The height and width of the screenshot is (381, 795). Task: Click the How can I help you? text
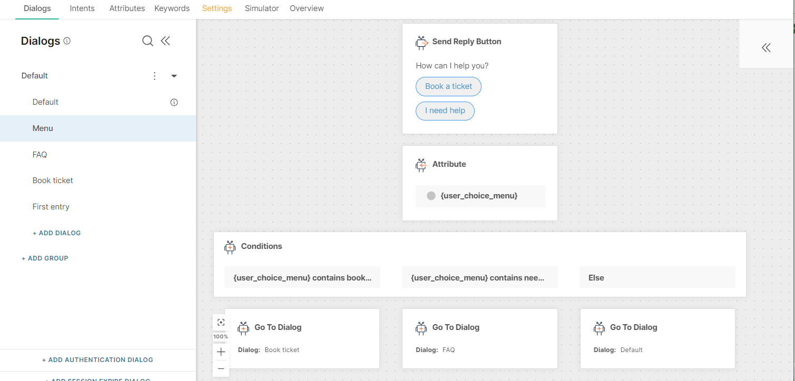pos(452,66)
